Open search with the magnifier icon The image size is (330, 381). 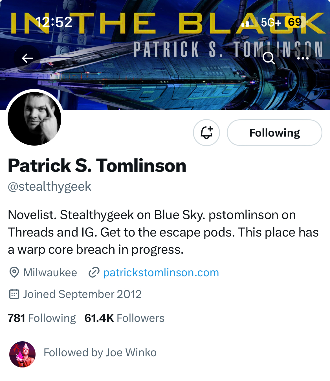coord(269,58)
